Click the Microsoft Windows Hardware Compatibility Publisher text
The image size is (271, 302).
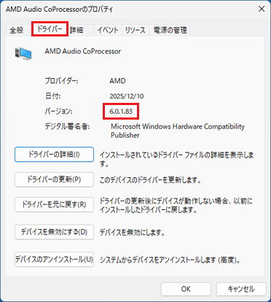(x=178, y=131)
